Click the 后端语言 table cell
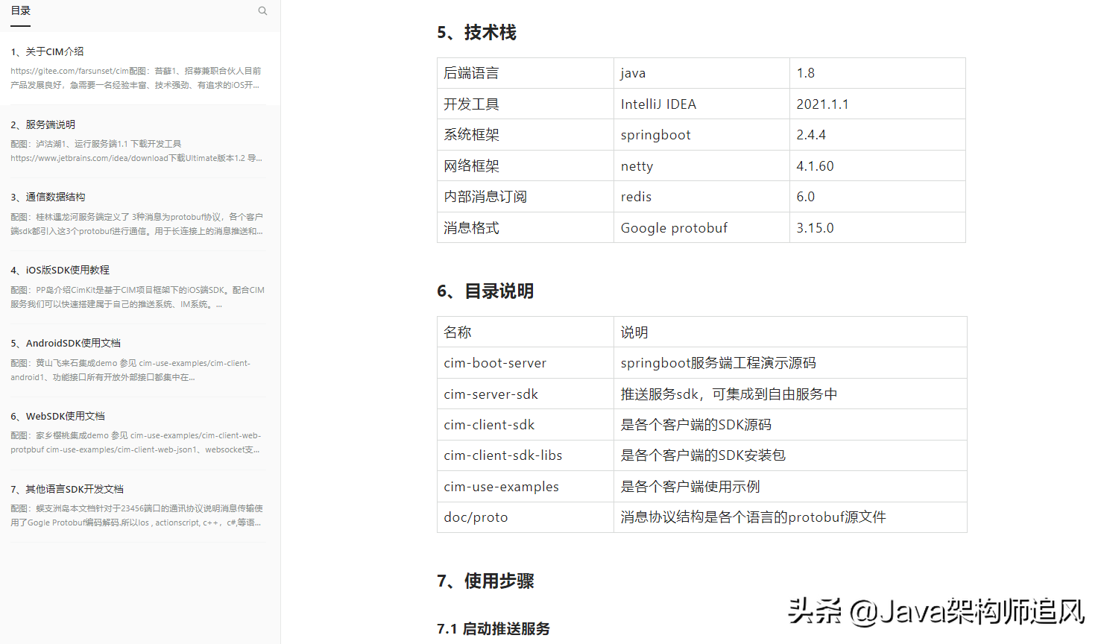This screenshot has width=1104, height=644. coord(526,73)
